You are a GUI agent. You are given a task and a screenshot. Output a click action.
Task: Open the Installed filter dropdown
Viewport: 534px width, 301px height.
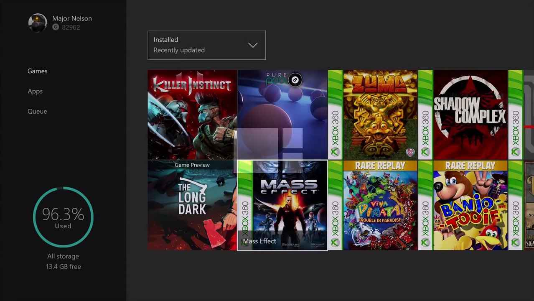206,45
